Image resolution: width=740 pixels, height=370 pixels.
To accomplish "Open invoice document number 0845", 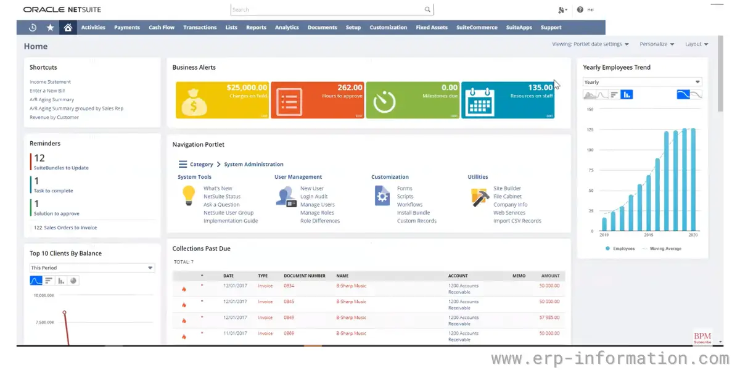I will pyautogui.click(x=289, y=302).
